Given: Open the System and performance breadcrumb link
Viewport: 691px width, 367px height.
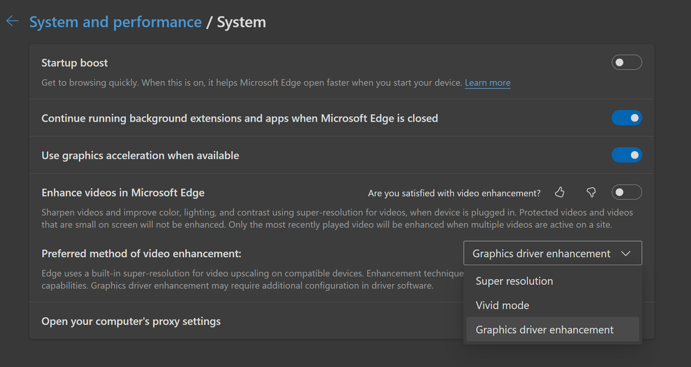Looking at the screenshot, I should [x=116, y=22].
